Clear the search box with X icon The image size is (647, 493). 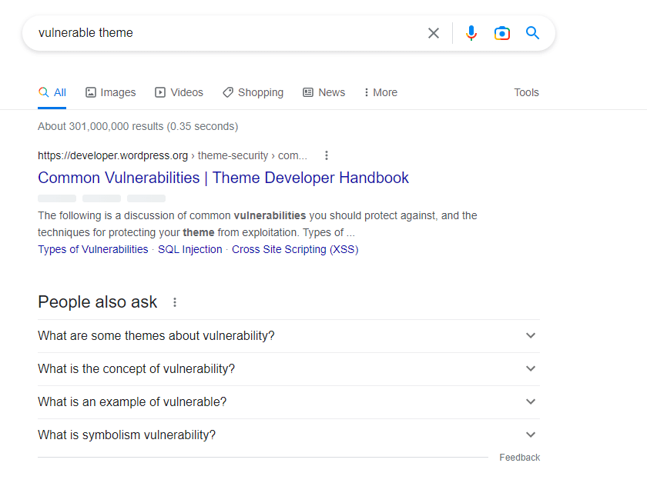pos(434,33)
